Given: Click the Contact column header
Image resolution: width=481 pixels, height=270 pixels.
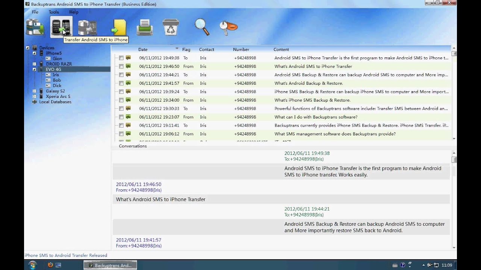Looking at the screenshot, I should coord(206,49).
